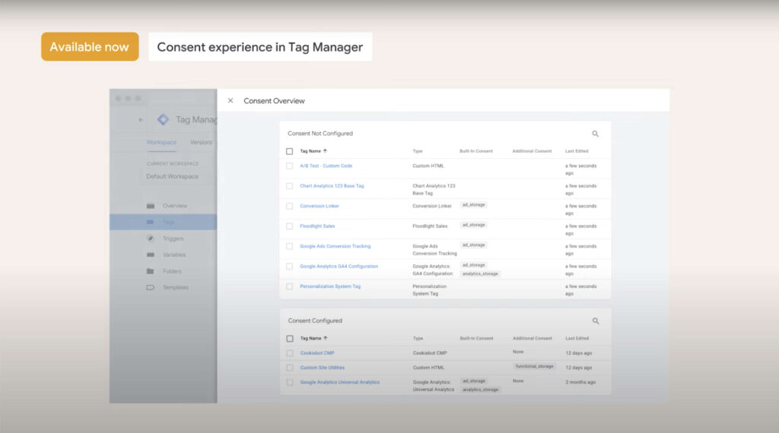Close the Consent Overview panel
Screen dimensions: 779x433
231,101
